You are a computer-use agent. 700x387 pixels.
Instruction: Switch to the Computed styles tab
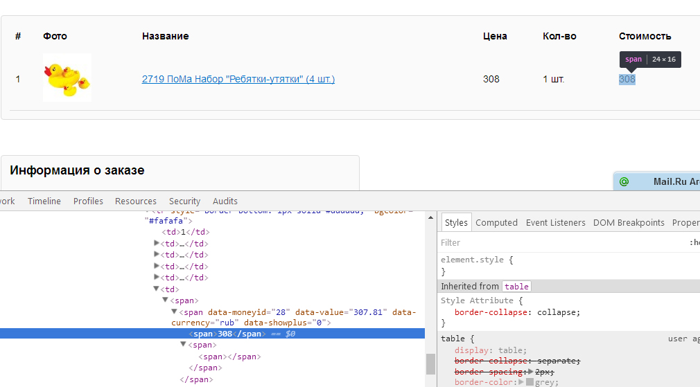(496, 222)
